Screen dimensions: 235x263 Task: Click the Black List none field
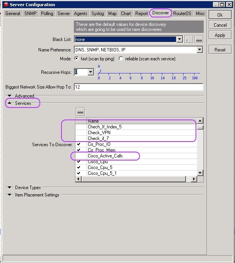(125, 39)
